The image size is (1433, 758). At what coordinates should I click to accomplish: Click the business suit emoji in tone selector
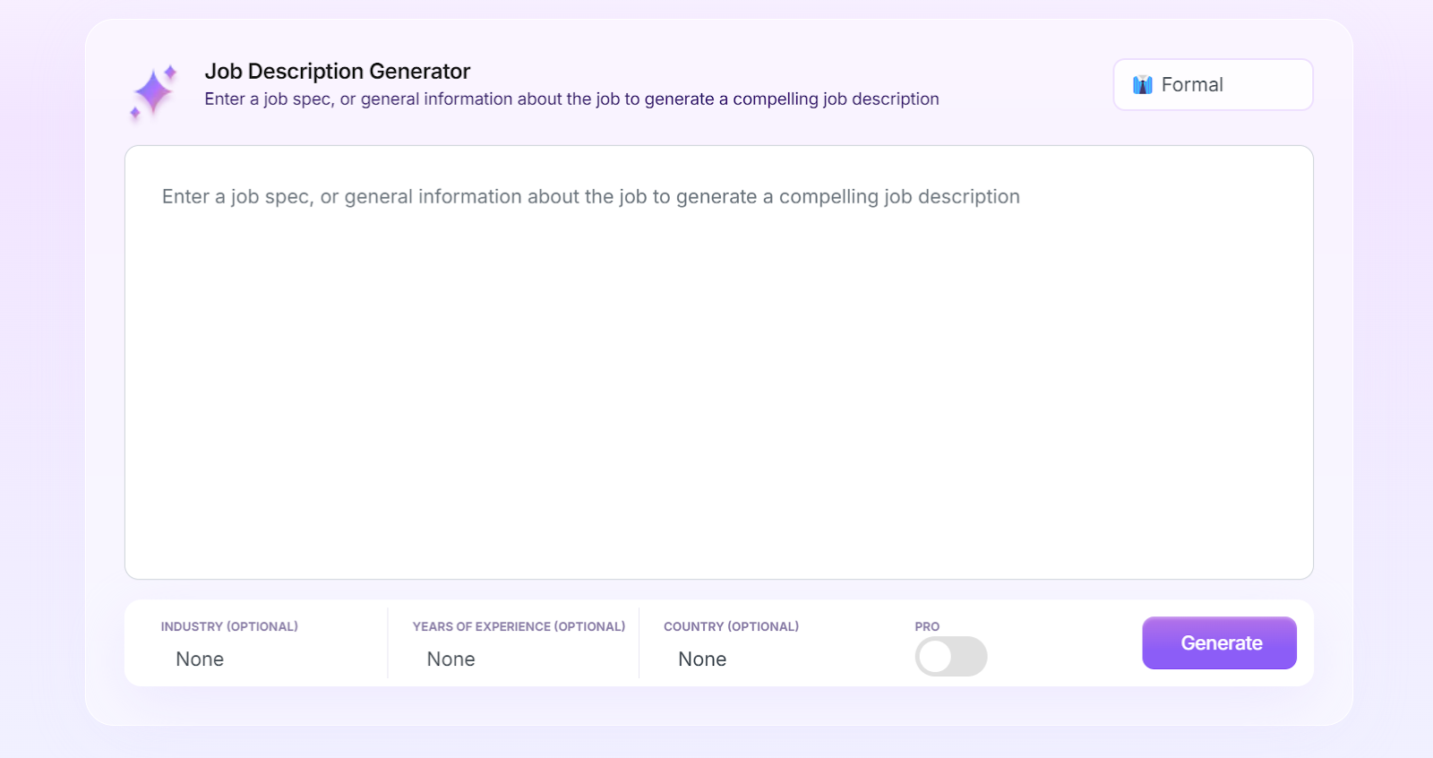(x=1142, y=84)
